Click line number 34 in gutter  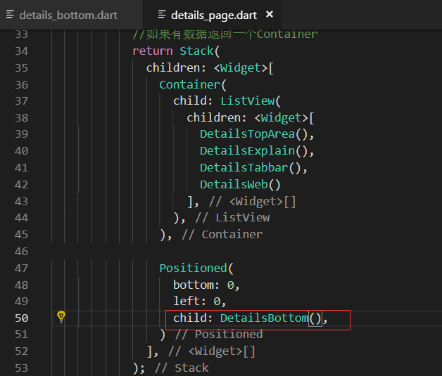point(21,51)
